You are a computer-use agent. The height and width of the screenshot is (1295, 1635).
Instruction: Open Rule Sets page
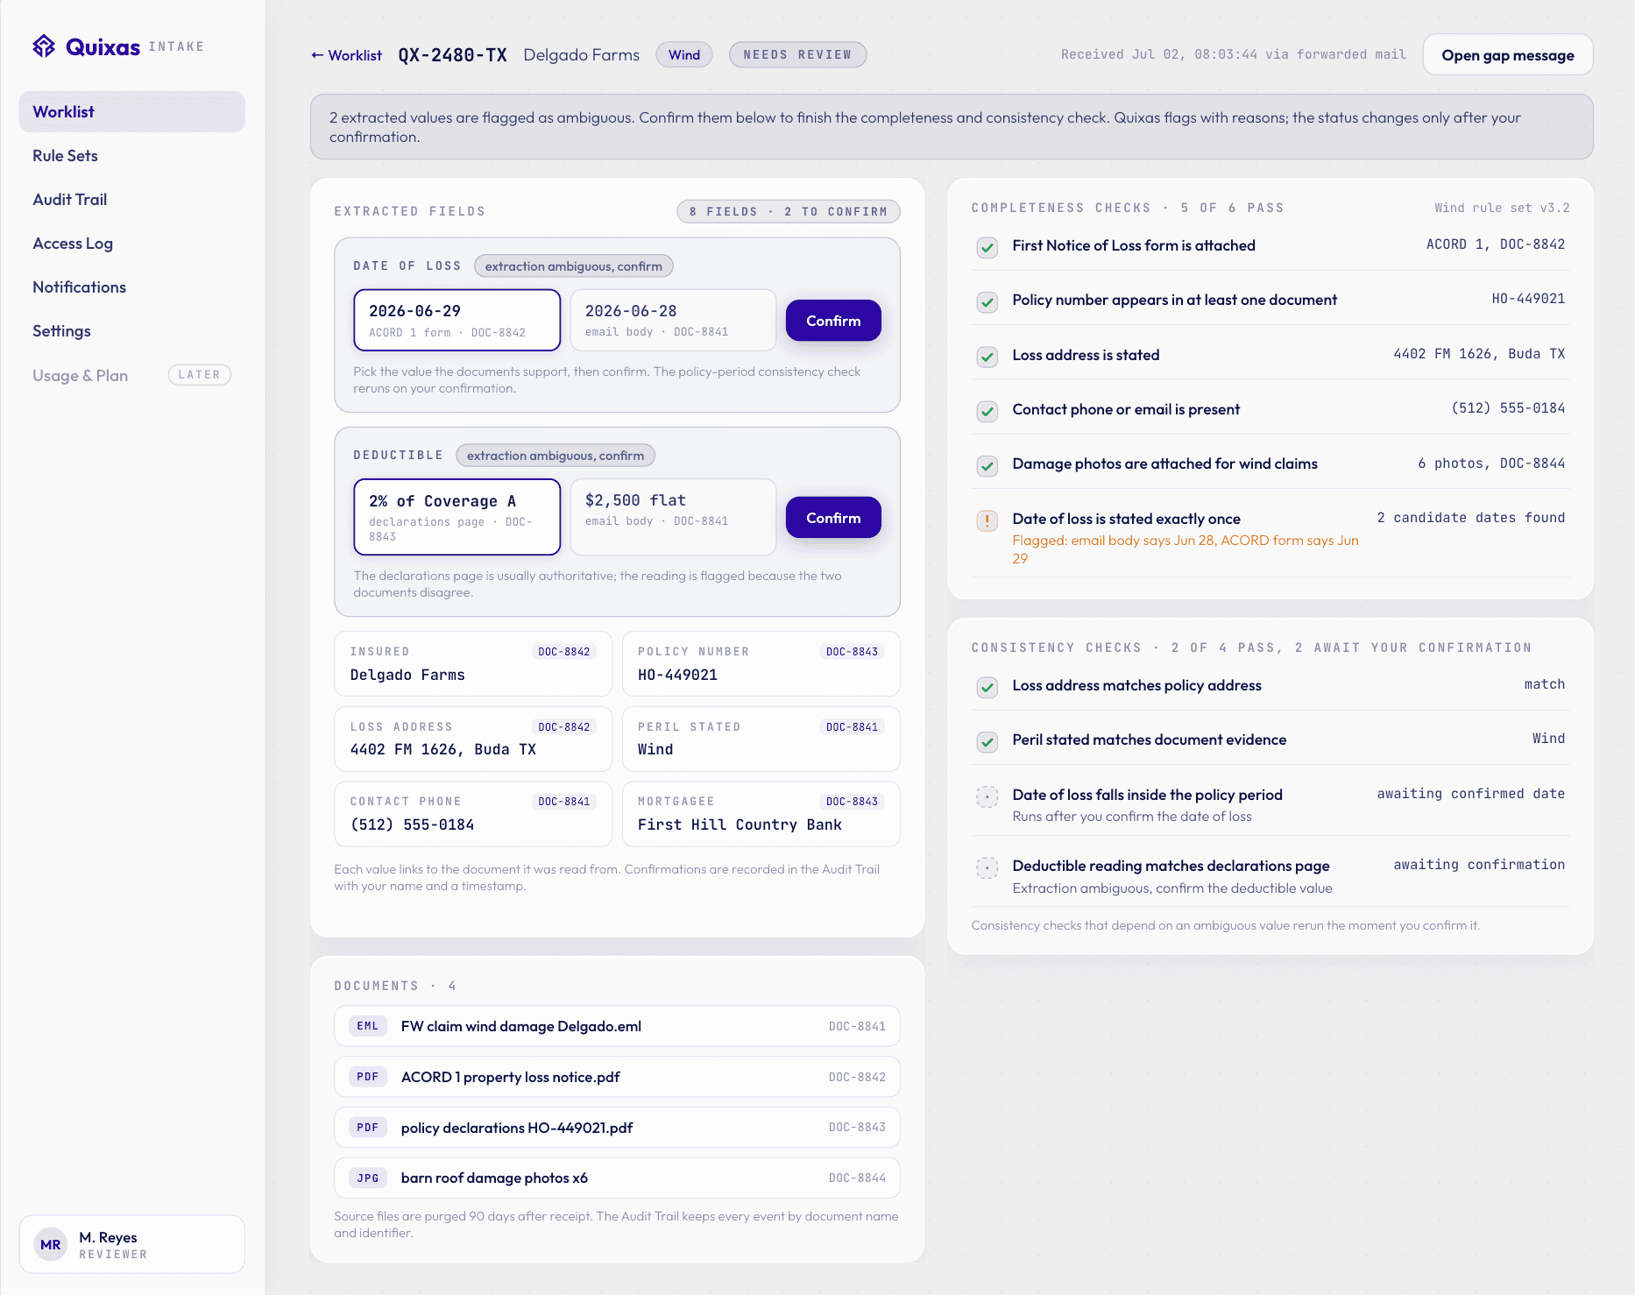point(132,155)
